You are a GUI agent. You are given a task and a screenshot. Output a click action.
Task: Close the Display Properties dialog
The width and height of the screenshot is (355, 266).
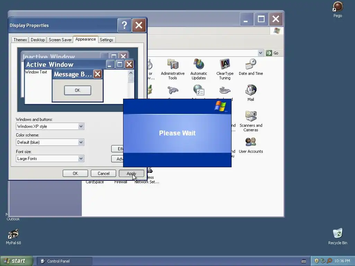[x=139, y=25]
